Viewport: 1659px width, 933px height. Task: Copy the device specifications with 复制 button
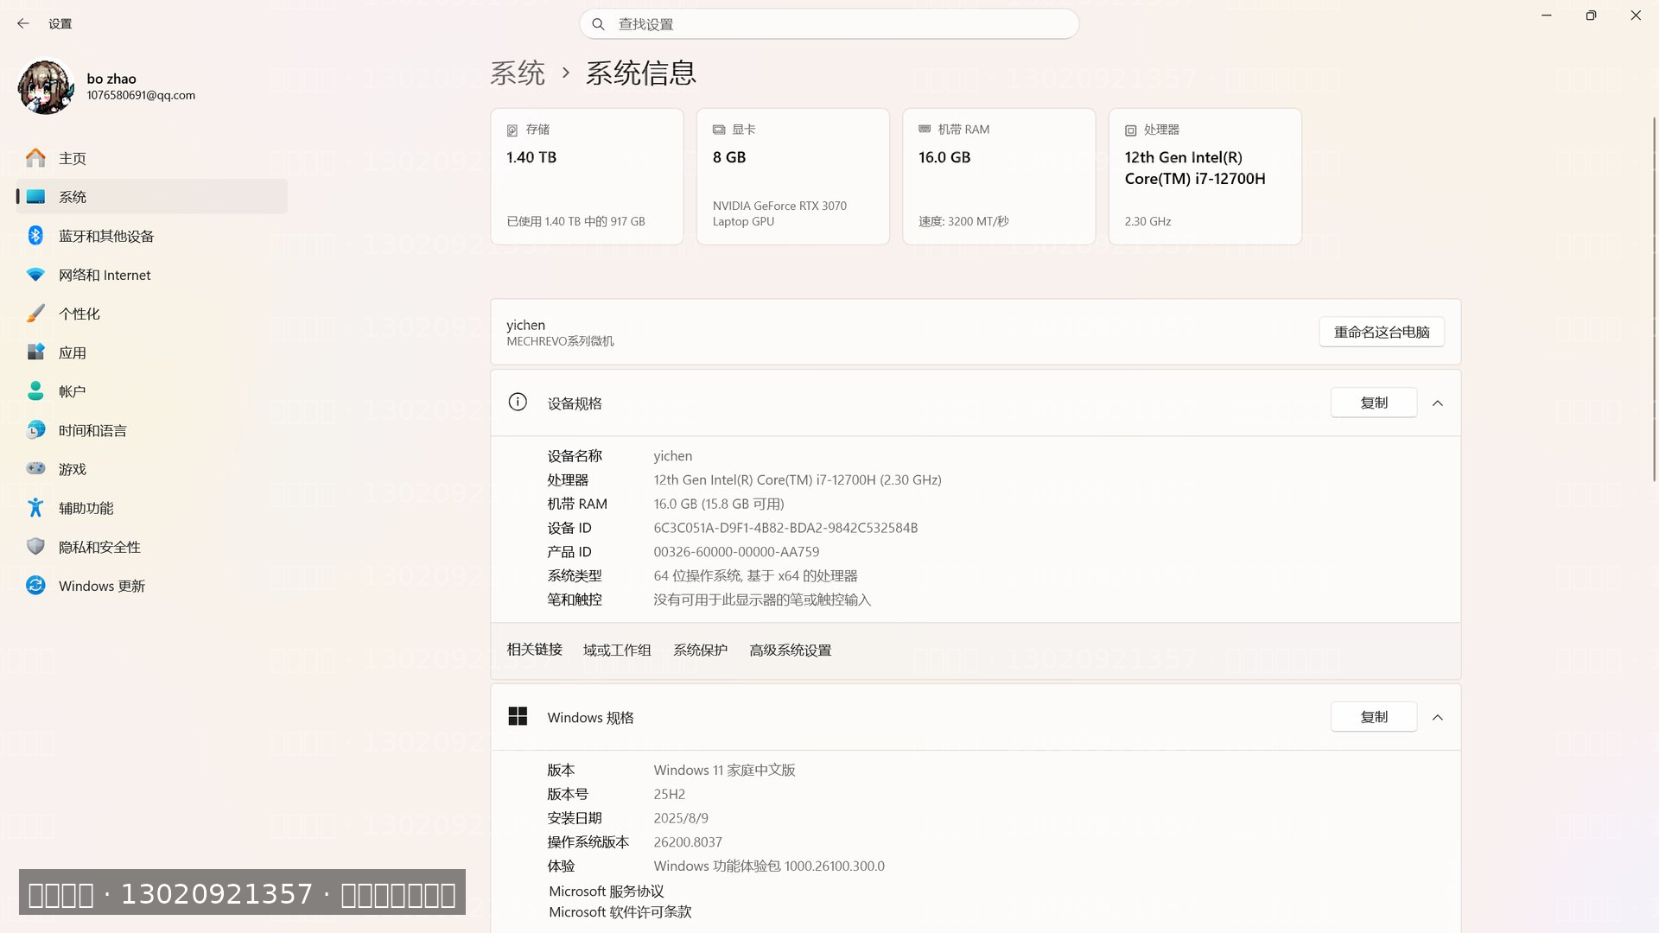1373,403
